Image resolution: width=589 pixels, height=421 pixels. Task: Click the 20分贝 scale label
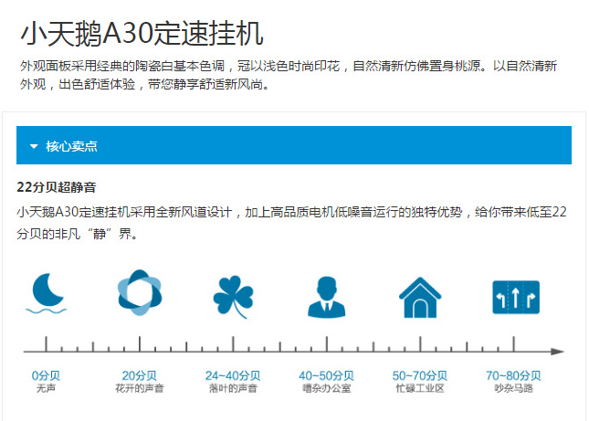click(x=140, y=375)
